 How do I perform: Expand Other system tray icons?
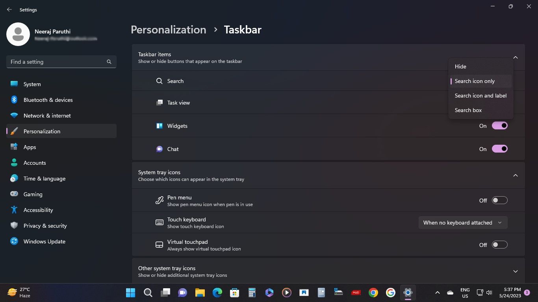(x=515, y=271)
